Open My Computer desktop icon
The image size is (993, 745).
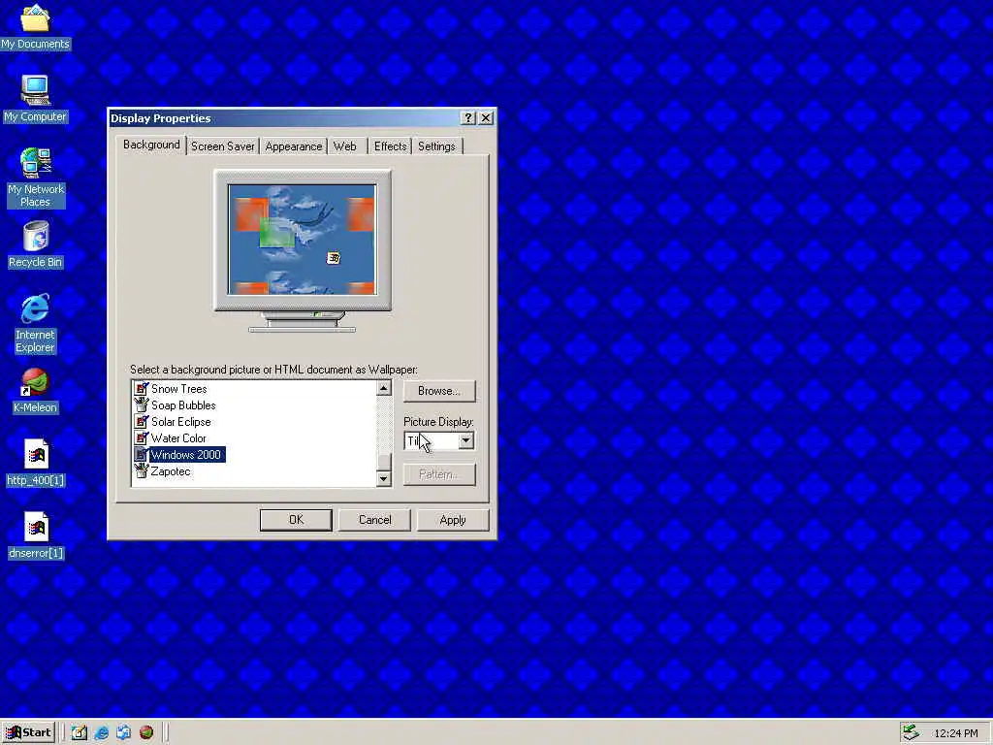click(35, 98)
